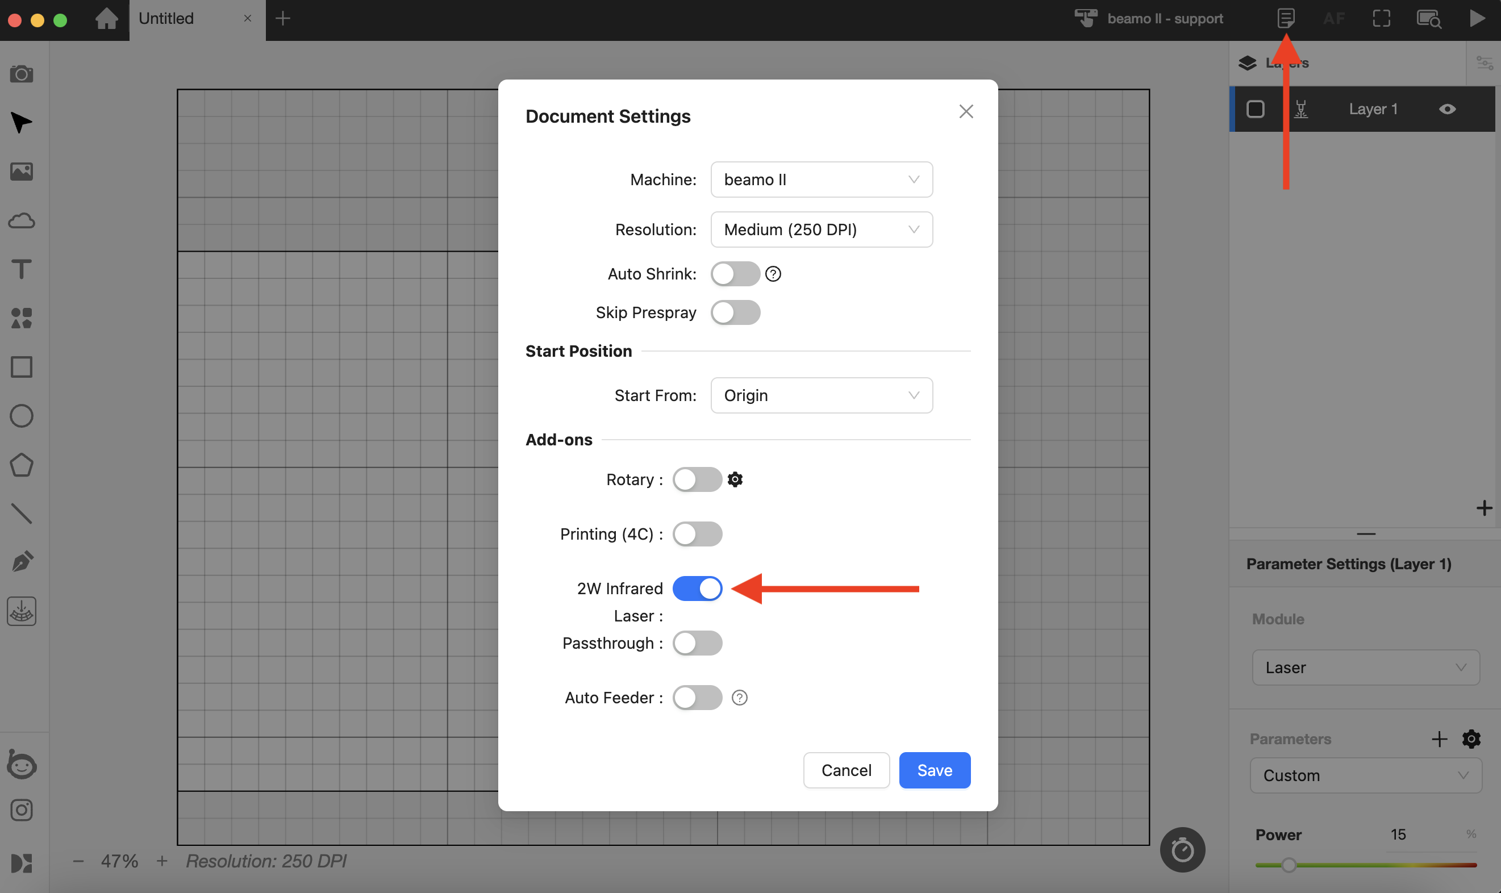Open a new tab with plus

click(282, 19)
